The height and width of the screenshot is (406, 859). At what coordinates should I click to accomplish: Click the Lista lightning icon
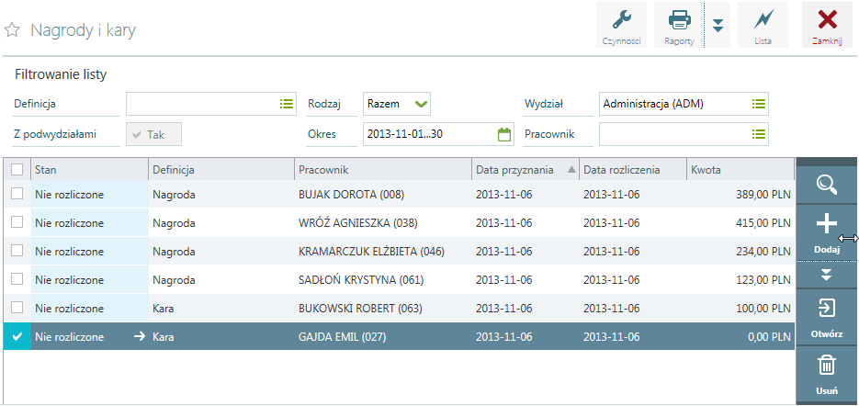coord(763,25)
